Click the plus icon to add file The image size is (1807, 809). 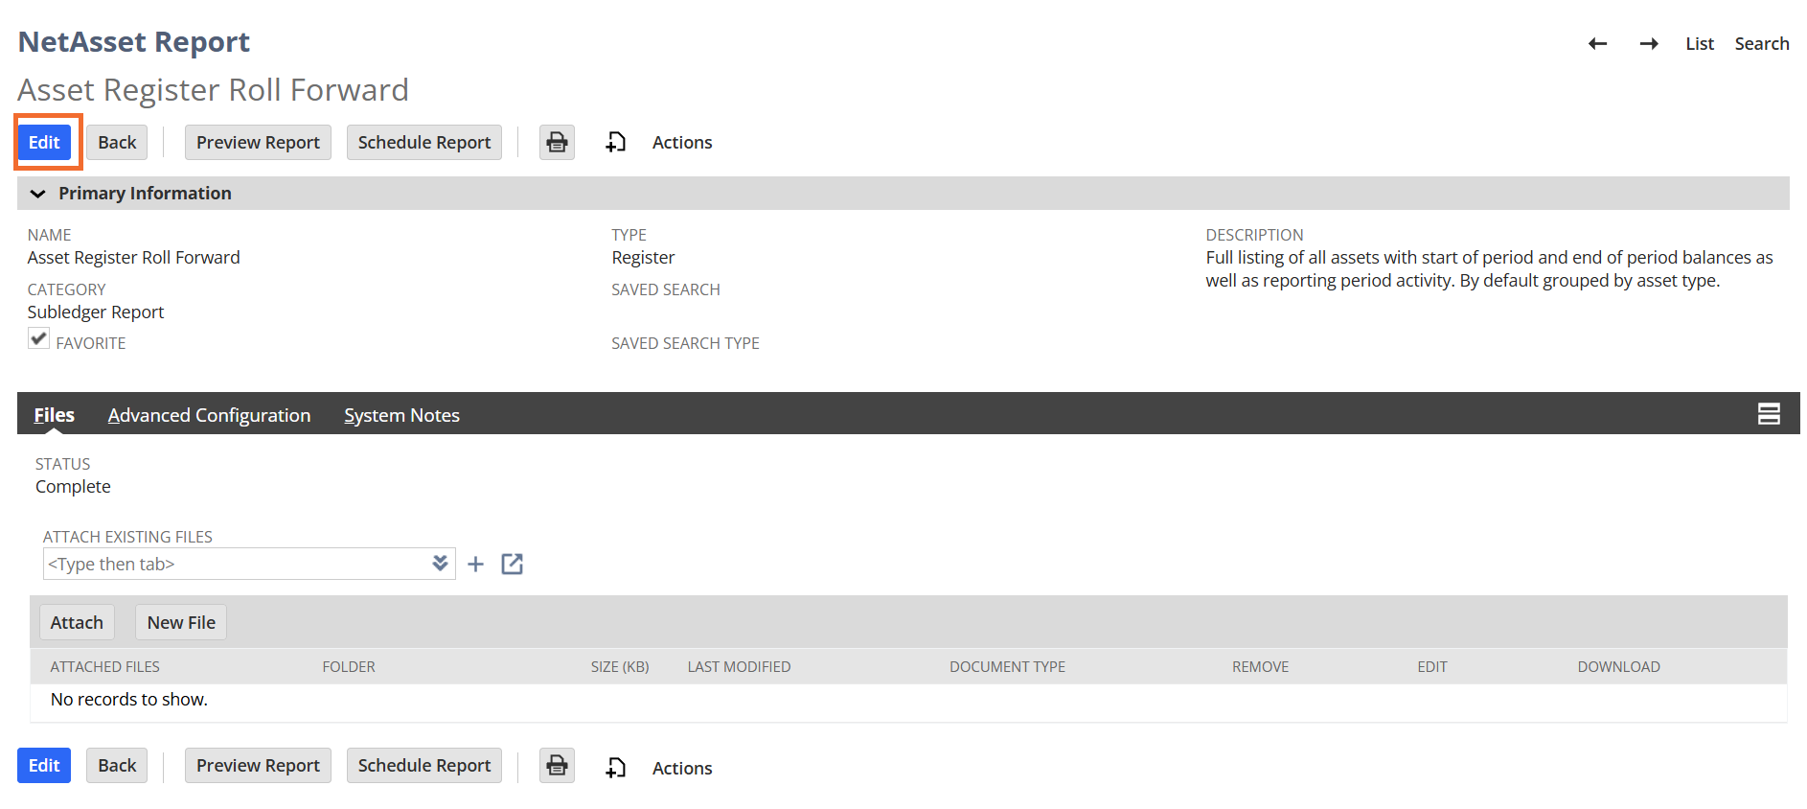click(475, 565)
